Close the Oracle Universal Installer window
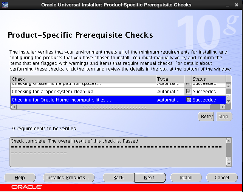Screen dimensions: 243x192 [237, 5]
